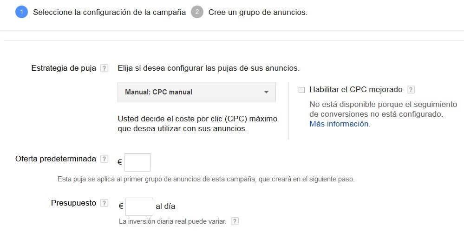Focus the Oferta predeterminada euro field
464x233 pixels.
click(x=137, y=162)
